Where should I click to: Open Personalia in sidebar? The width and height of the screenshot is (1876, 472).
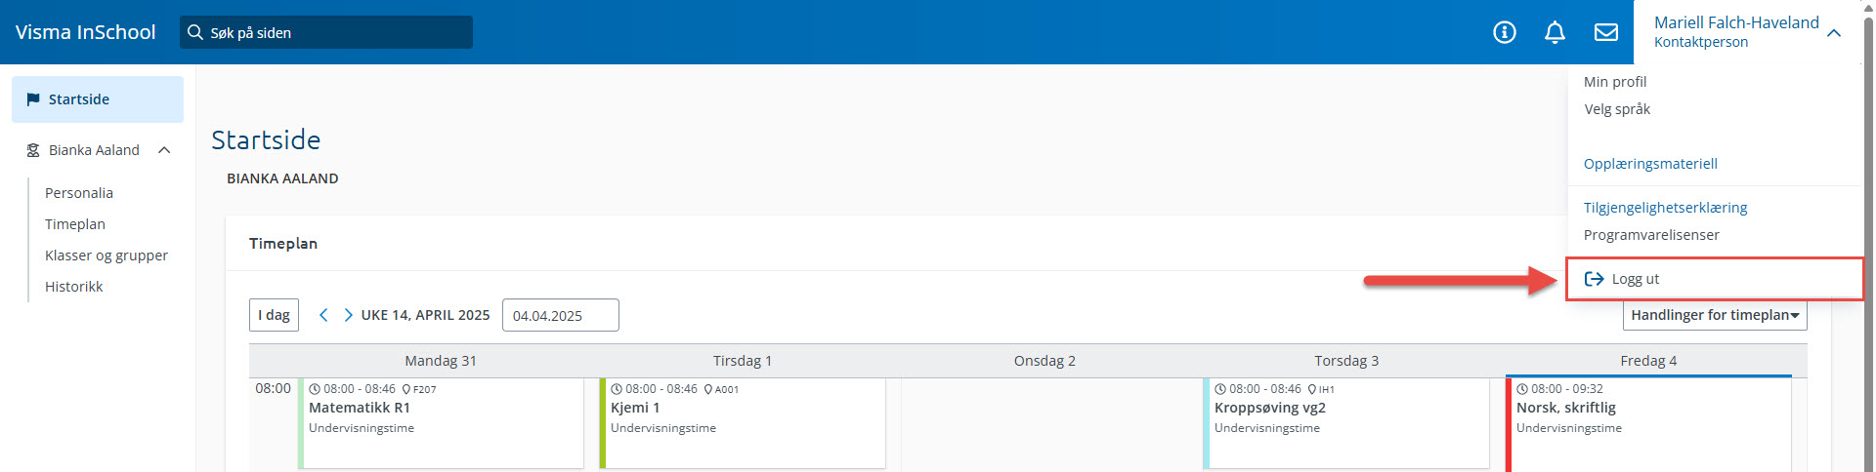pos(79,193)
